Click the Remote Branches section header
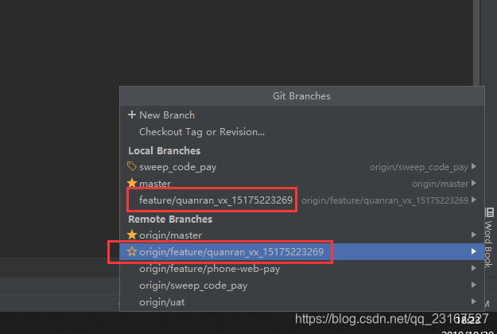The width and height of the screenshot is (497, 334). pyautogui.click(x=170, y=219)
